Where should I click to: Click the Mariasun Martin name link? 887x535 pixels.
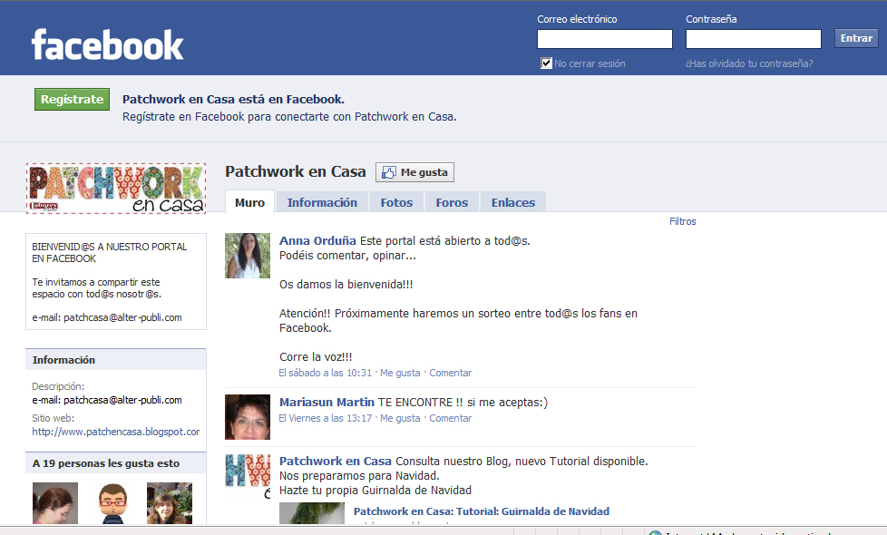click(327, 403)
